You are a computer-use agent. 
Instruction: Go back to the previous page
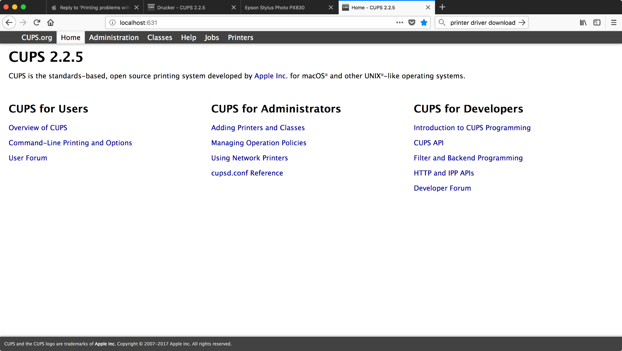[x=9, y=22]
